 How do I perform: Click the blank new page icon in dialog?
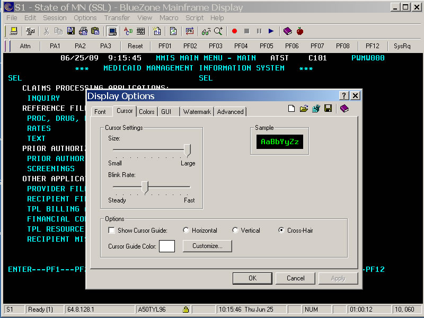(291, 109)
